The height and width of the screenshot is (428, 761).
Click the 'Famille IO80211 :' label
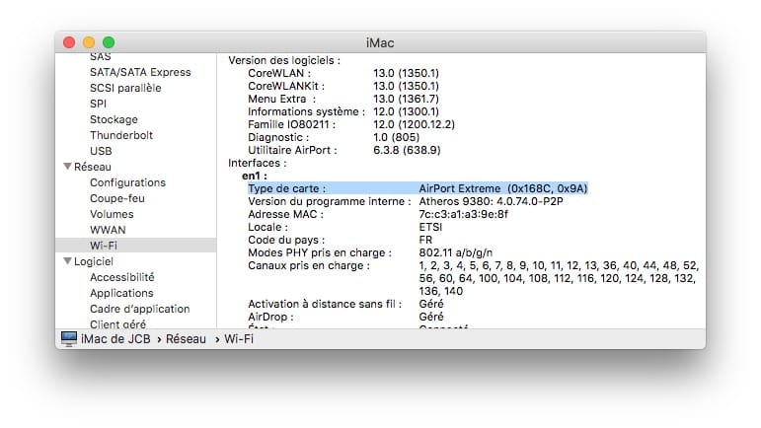click(x=292, y=124)
